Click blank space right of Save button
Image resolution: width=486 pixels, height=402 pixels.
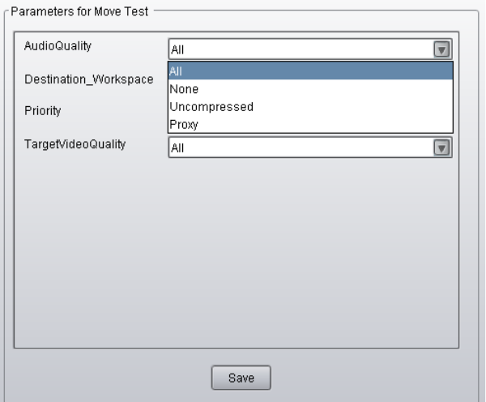coord(364,377)
